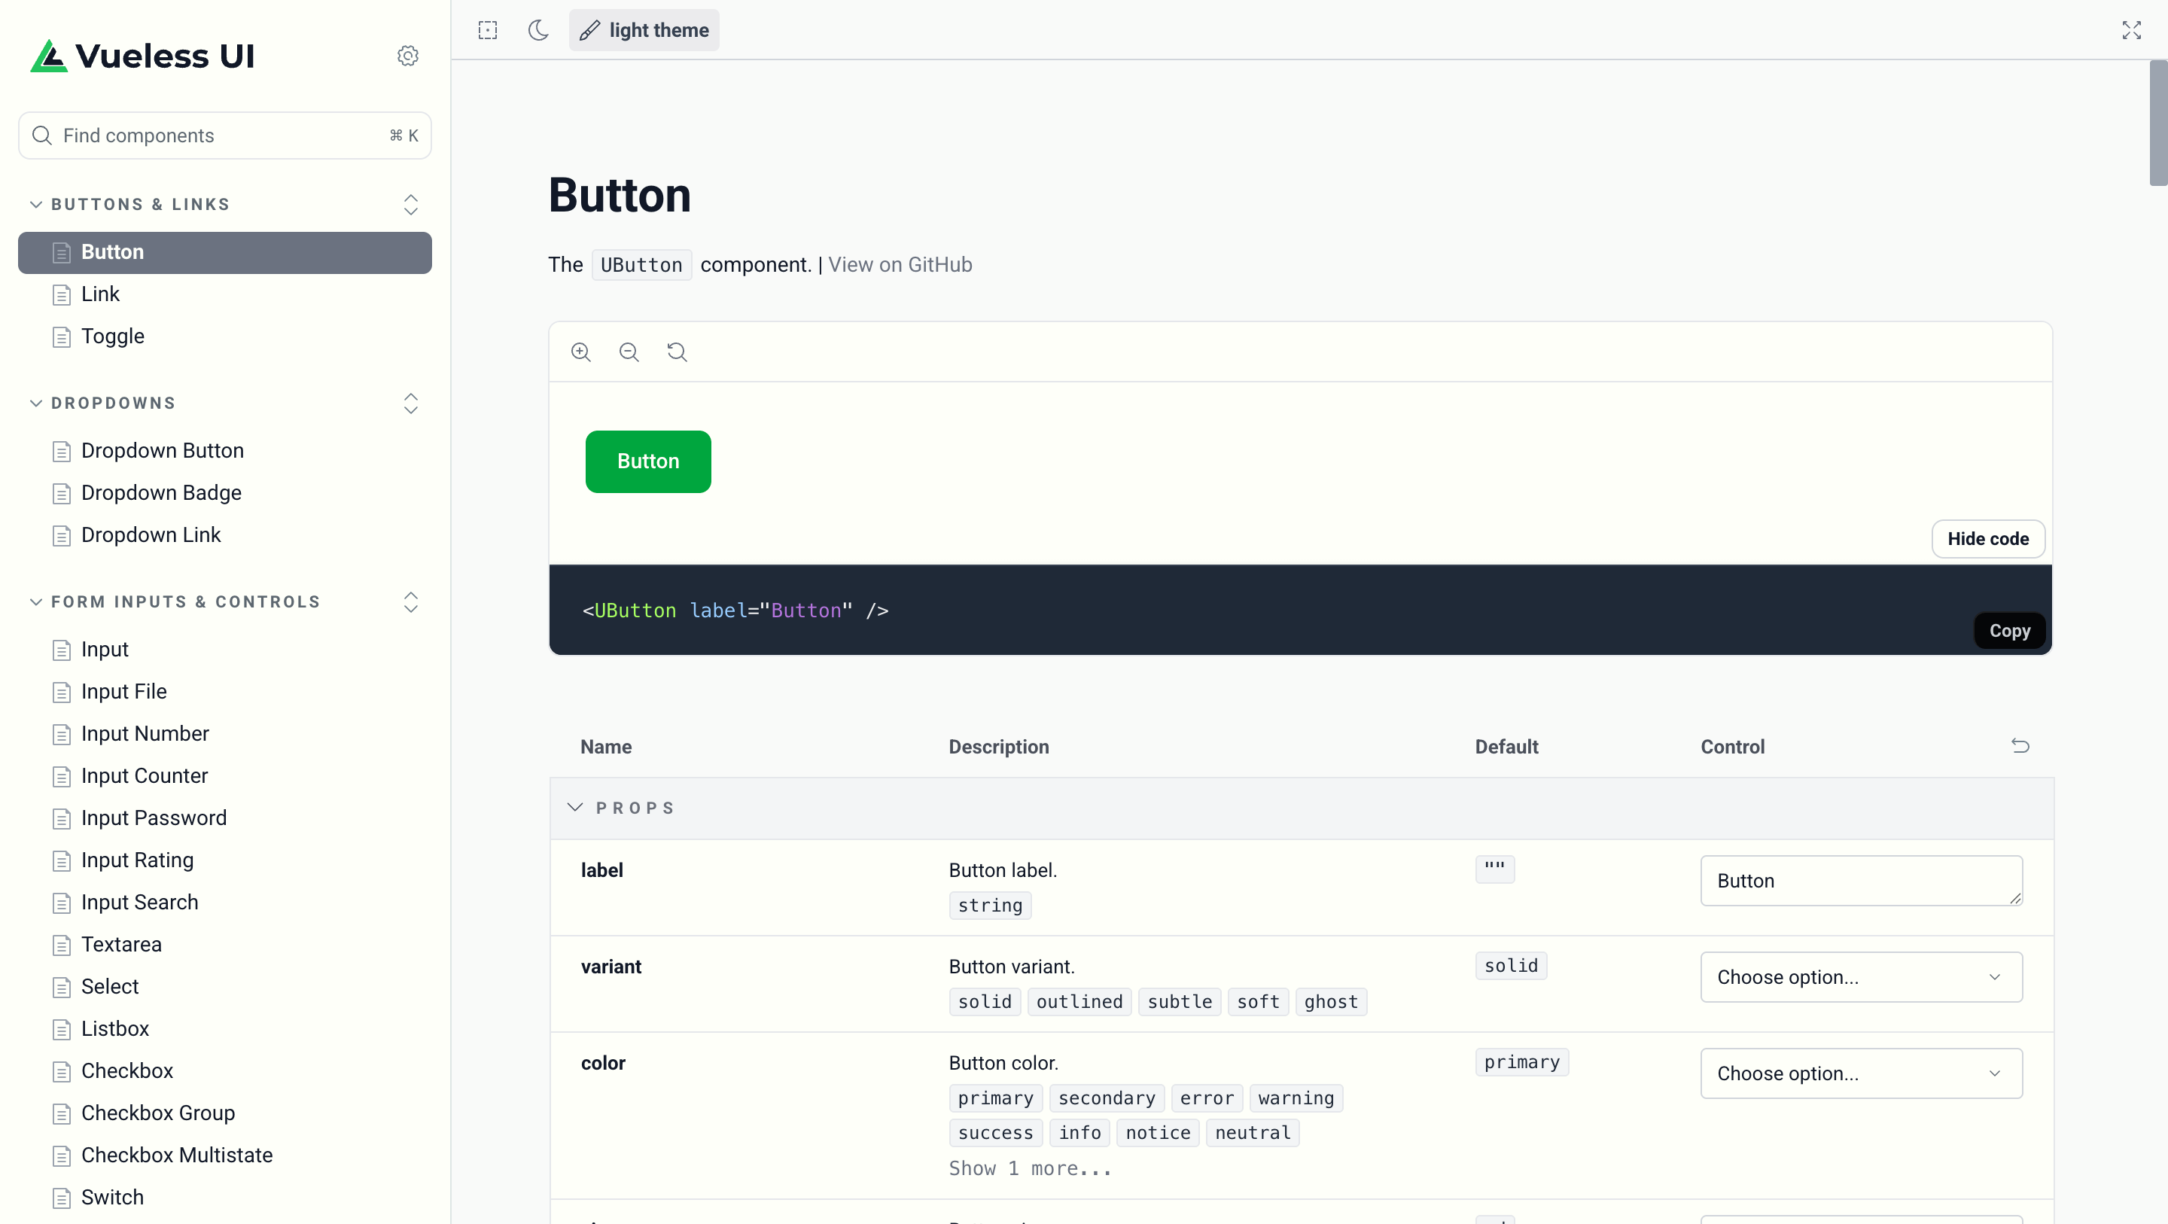The height and width of the screenshot is (1224, 2168).
Task: Select Dropdown Badge in the sidebar
Action: click(x=161, y=493)
